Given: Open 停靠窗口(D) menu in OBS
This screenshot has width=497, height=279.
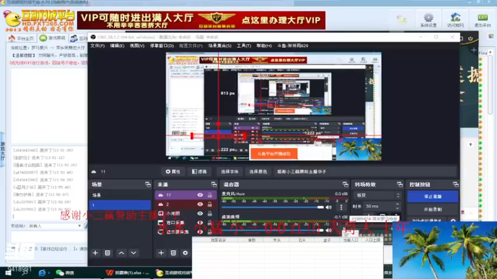Looking at the screenshot, I should click(162, 46).
